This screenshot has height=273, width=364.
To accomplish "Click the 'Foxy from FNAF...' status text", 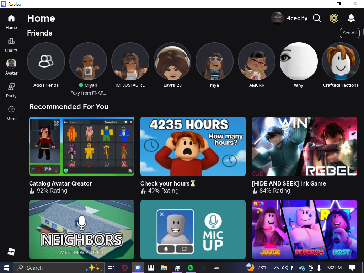I will tap(88, 93).
